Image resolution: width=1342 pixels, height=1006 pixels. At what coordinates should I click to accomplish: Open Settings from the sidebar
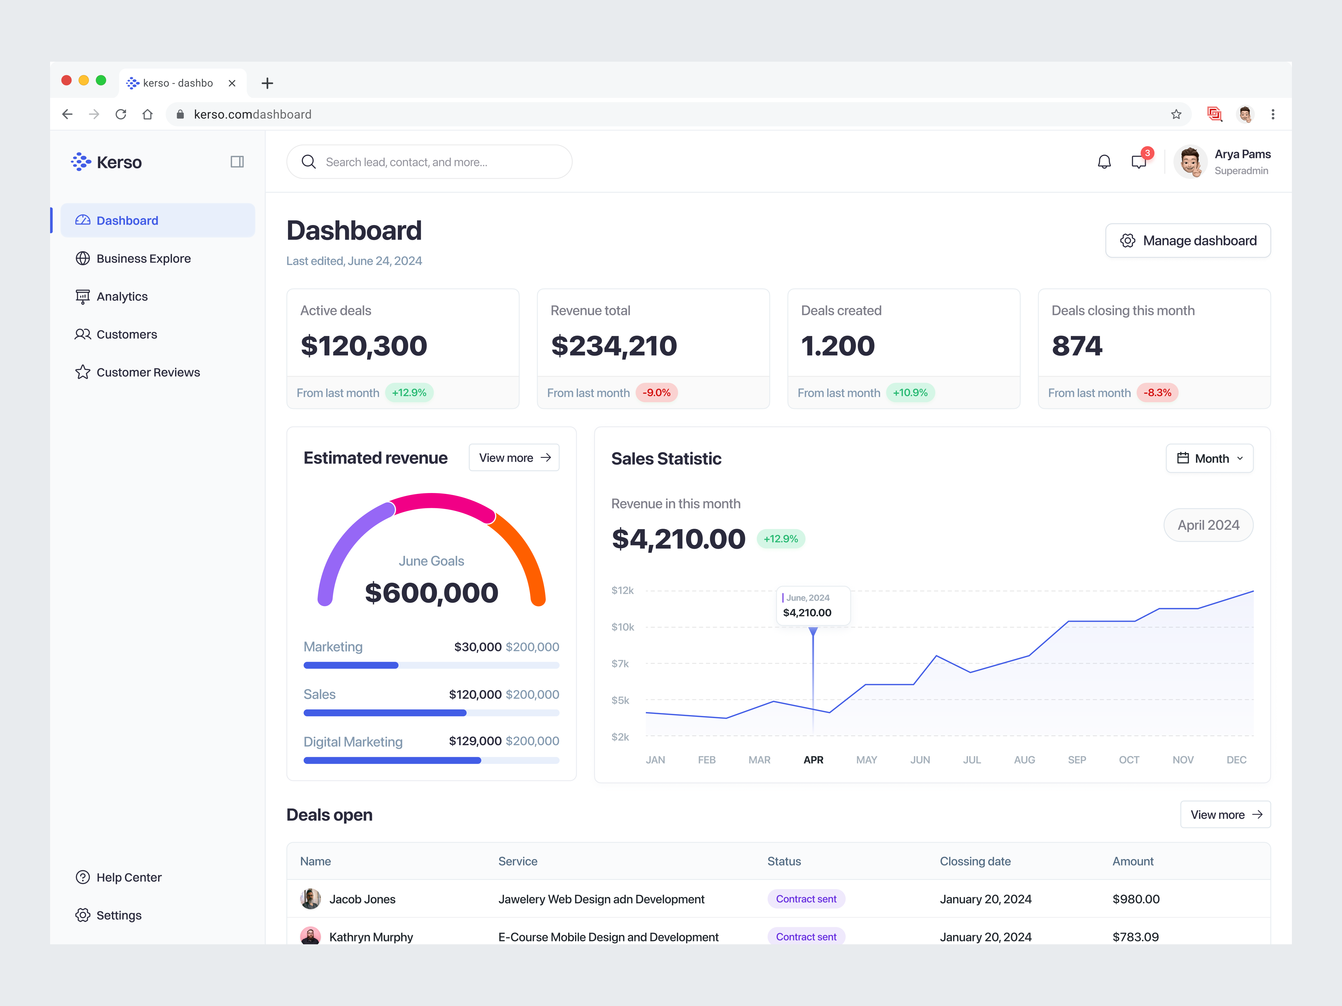tap(118, 915)
